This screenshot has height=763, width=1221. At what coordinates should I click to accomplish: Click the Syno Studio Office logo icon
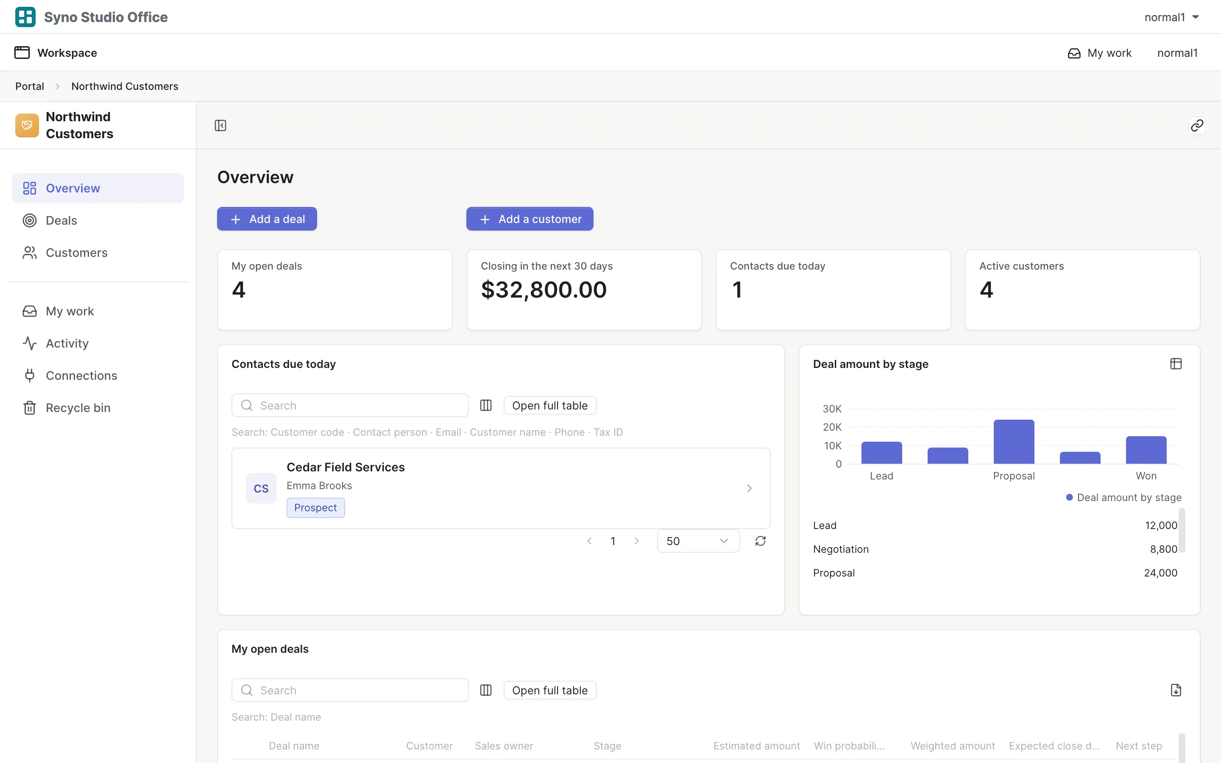25,17
